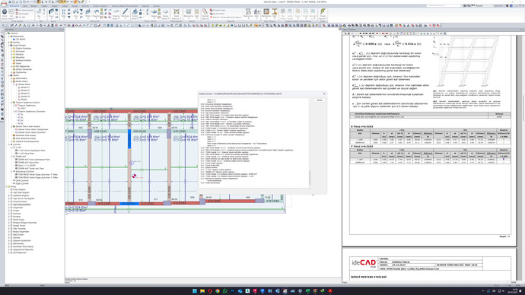Open 1. KAT Kalıp Planı drawing

tap(26, 153)
